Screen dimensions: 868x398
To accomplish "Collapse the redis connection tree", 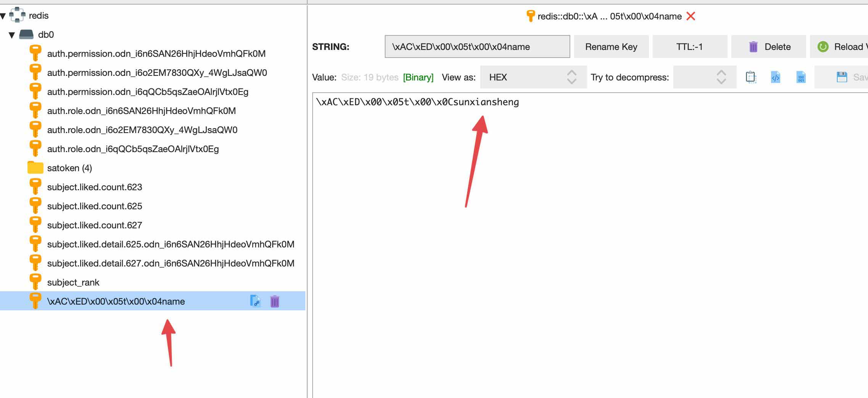I will (3, 16).
